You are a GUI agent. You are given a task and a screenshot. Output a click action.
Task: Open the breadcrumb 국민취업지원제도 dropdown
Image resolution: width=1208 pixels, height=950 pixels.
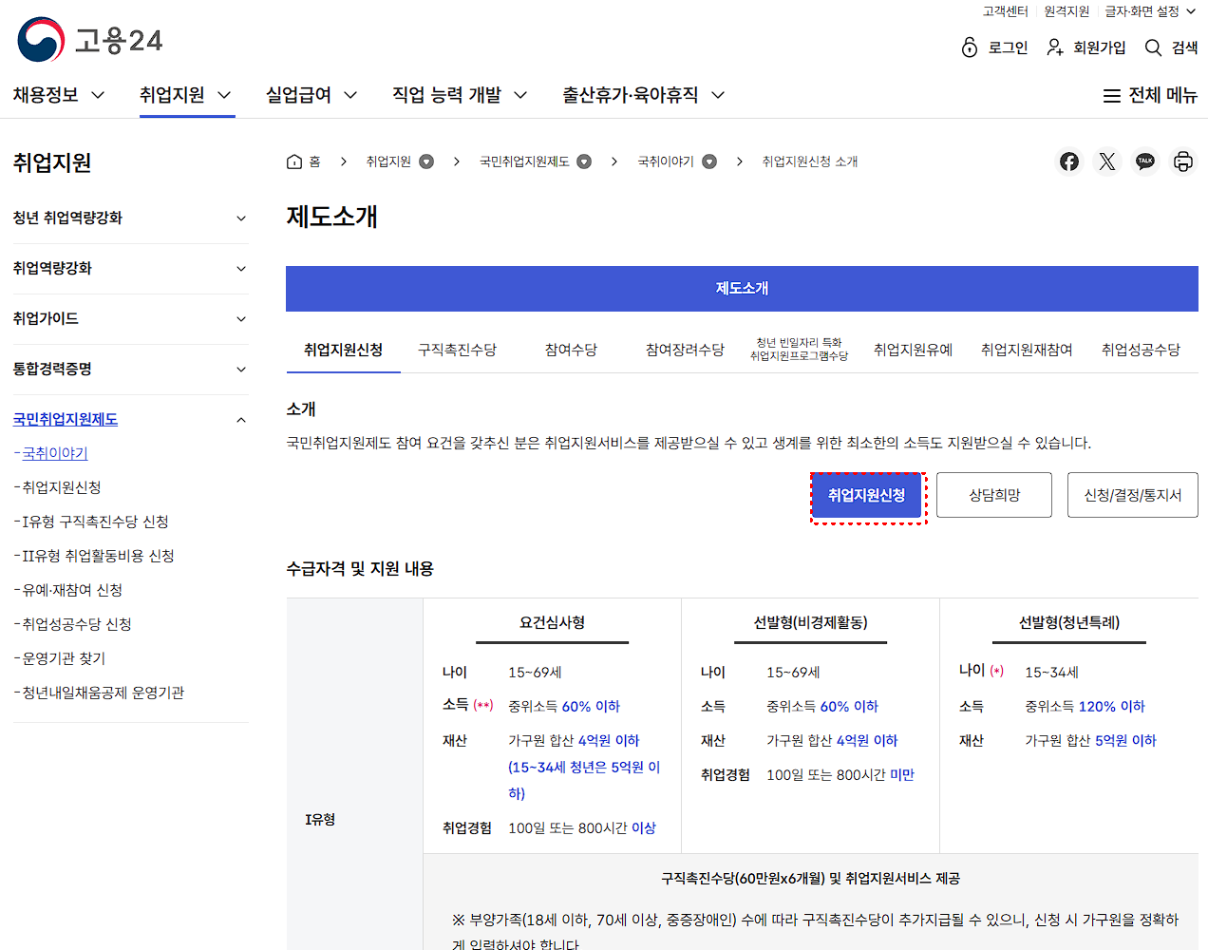(584, 161)
